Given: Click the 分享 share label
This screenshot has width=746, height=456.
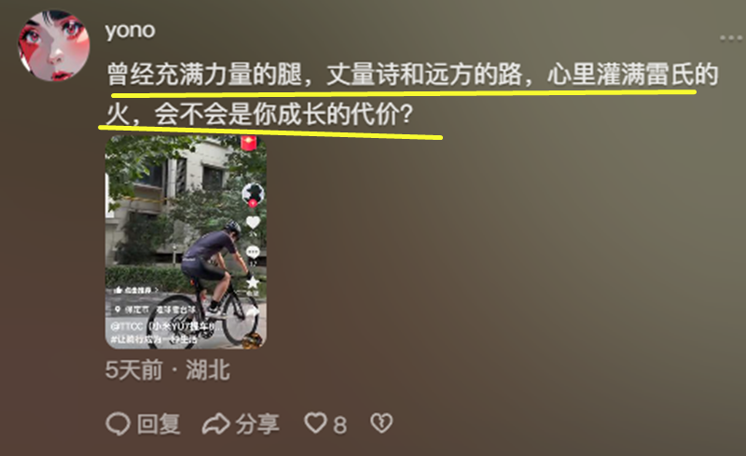Looking at the screenshot, I should [x=257, y=423].
